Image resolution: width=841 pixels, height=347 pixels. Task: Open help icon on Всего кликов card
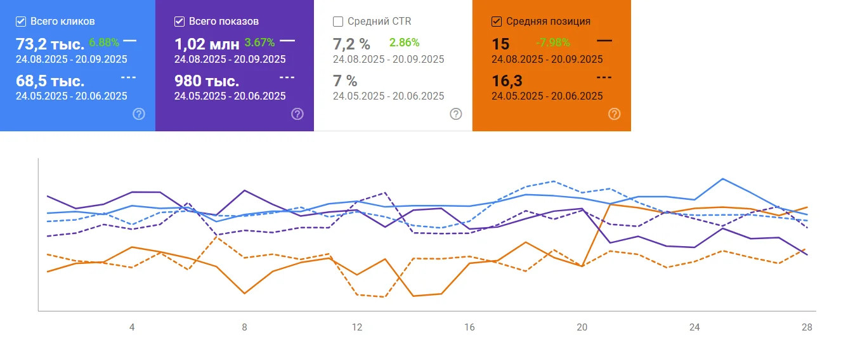(x=139, y=114)
